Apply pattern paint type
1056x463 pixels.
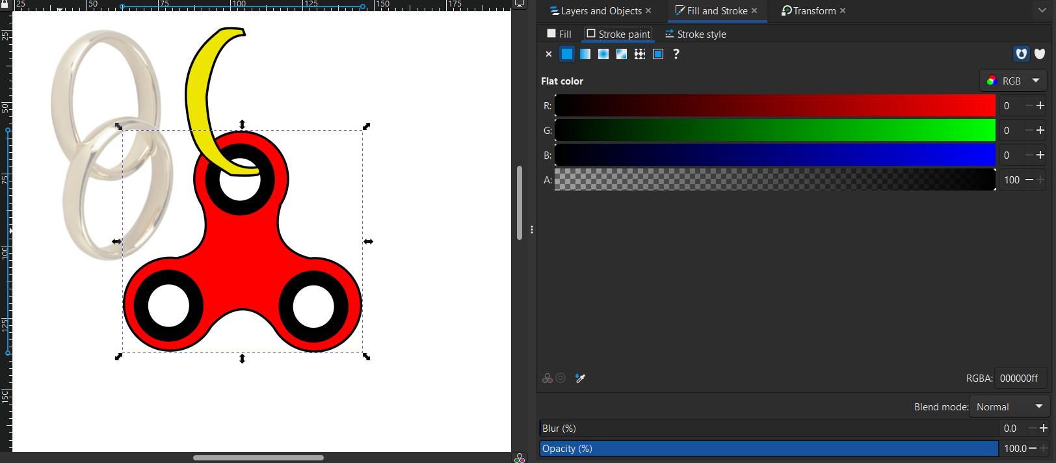(x=640, y=54)
